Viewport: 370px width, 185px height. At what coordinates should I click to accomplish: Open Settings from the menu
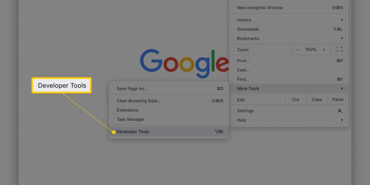click(289, 111)
